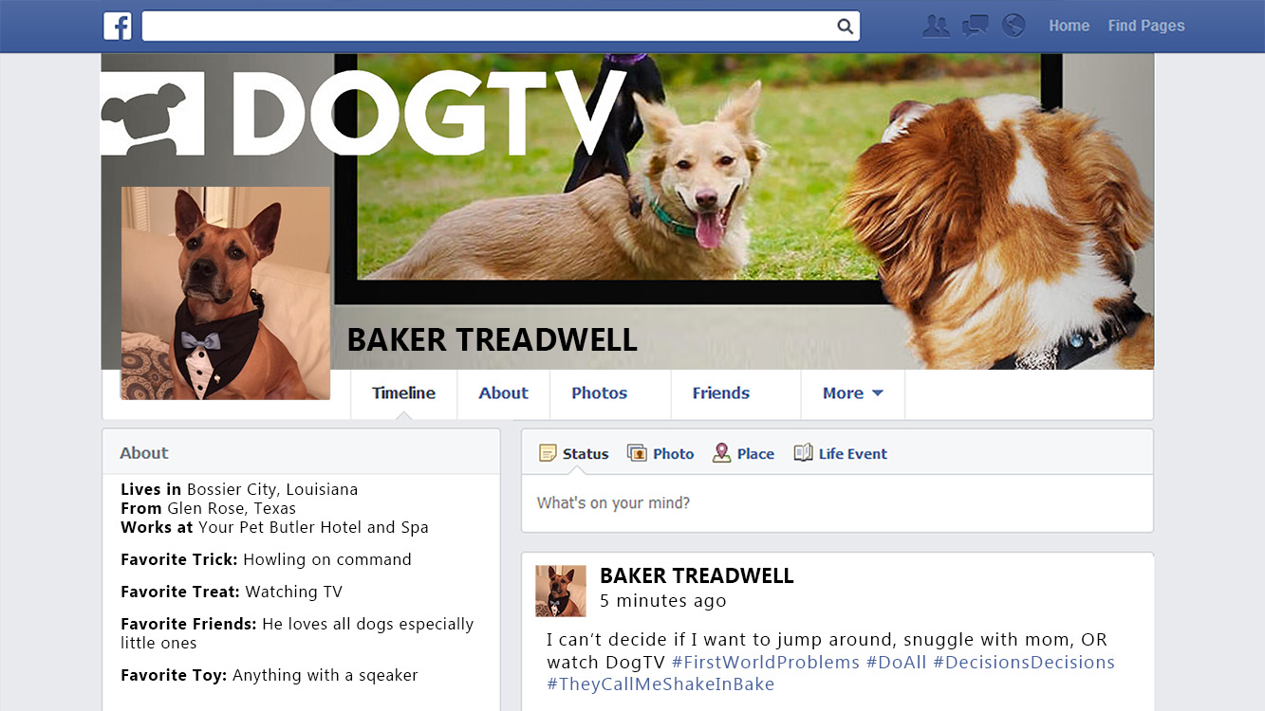1265x711 pixels.
Task: Click the What's on your mind field
Action: (837, 503)
